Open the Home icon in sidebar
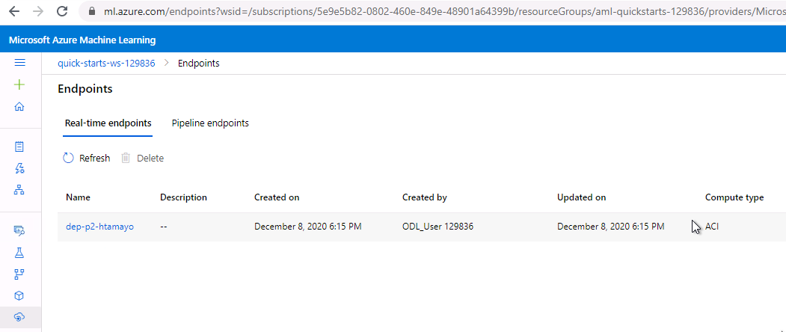 [x=19, y=106]
